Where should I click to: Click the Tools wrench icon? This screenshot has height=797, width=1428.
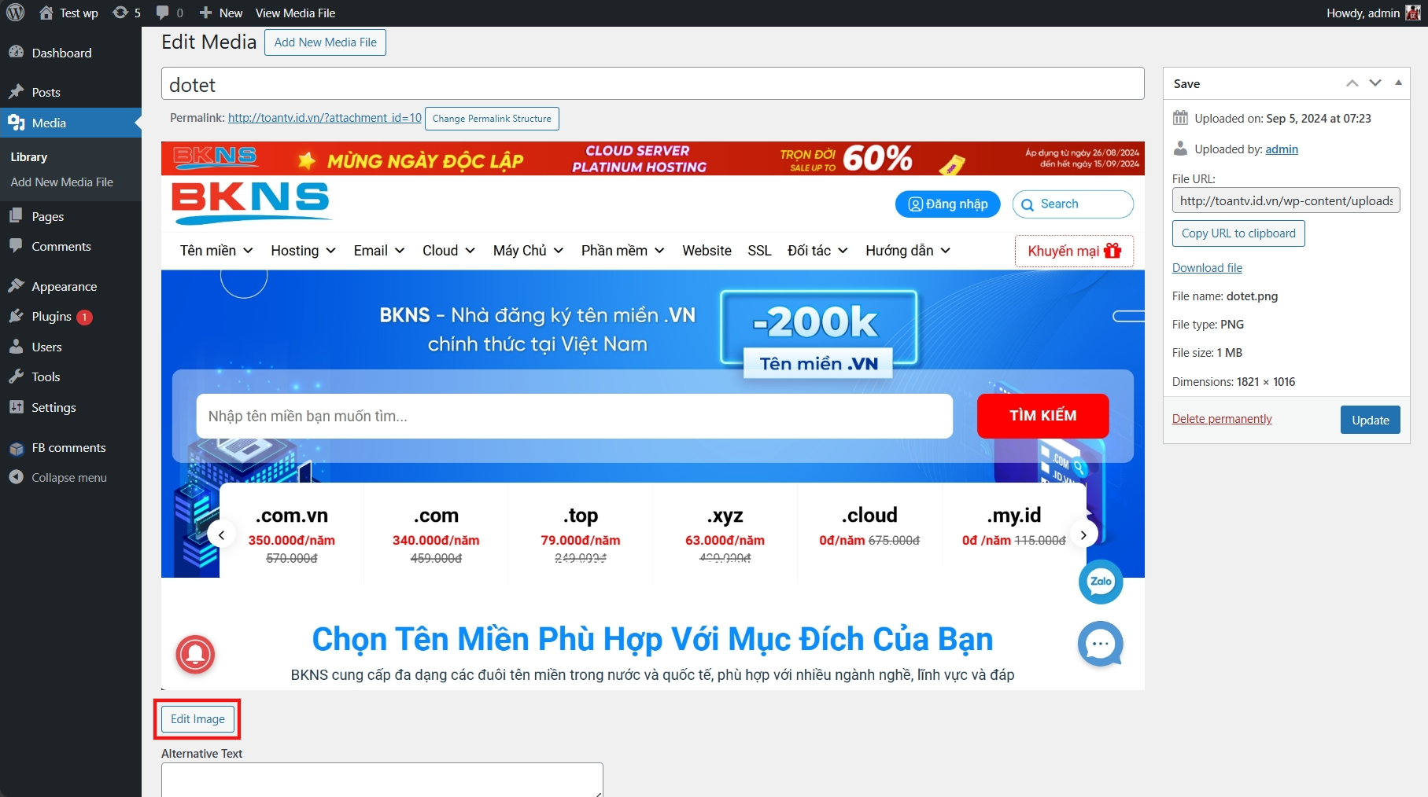17,376
